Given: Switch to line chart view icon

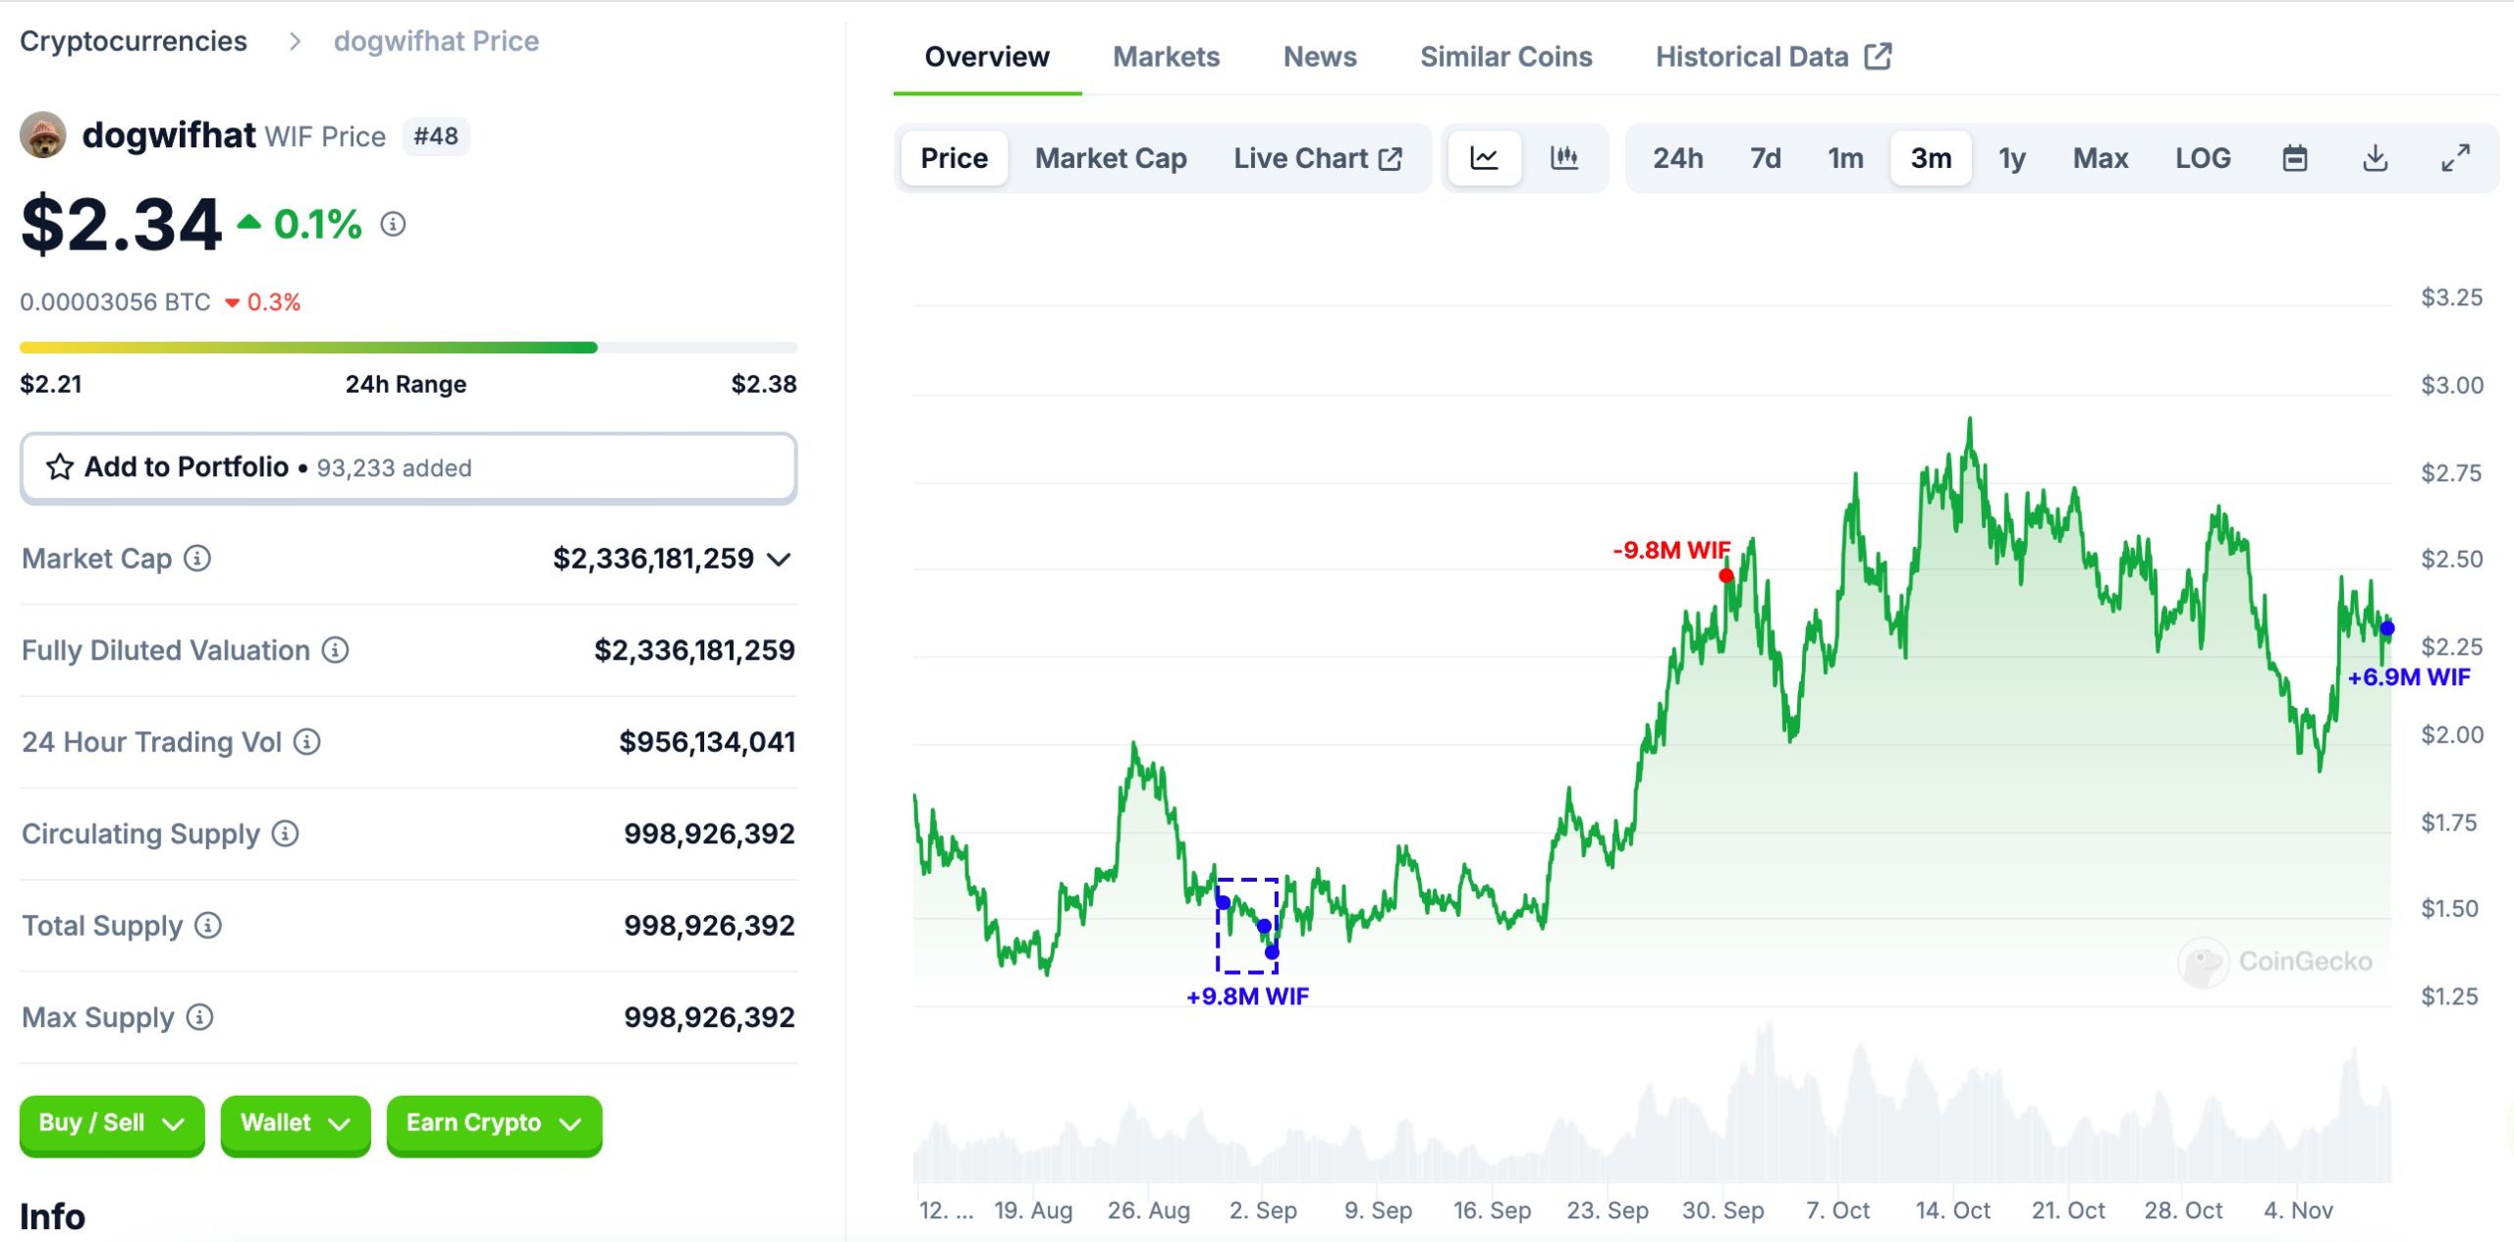Looking at the screenshot, I should (x=1484, y=158).
